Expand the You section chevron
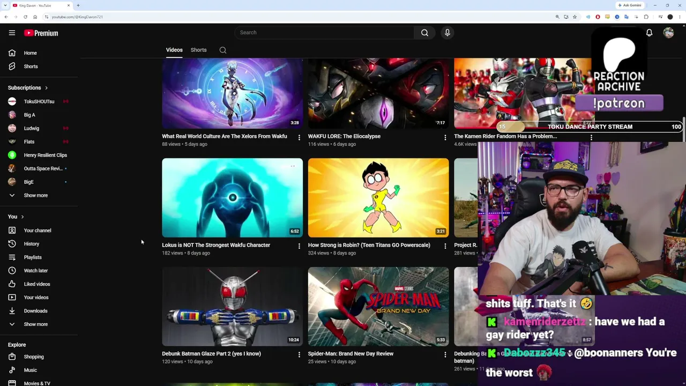Screen dimensions: 686x386 [23, 217]
